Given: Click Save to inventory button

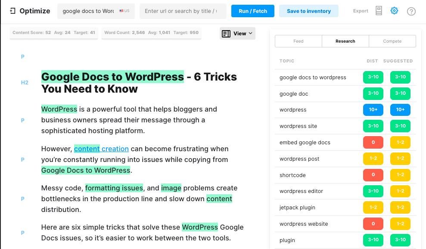Looking at the screenshot, I should (x=309, y=11).
